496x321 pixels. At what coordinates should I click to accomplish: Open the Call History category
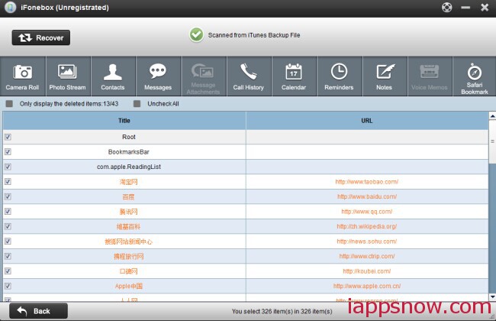click(249, 76)
